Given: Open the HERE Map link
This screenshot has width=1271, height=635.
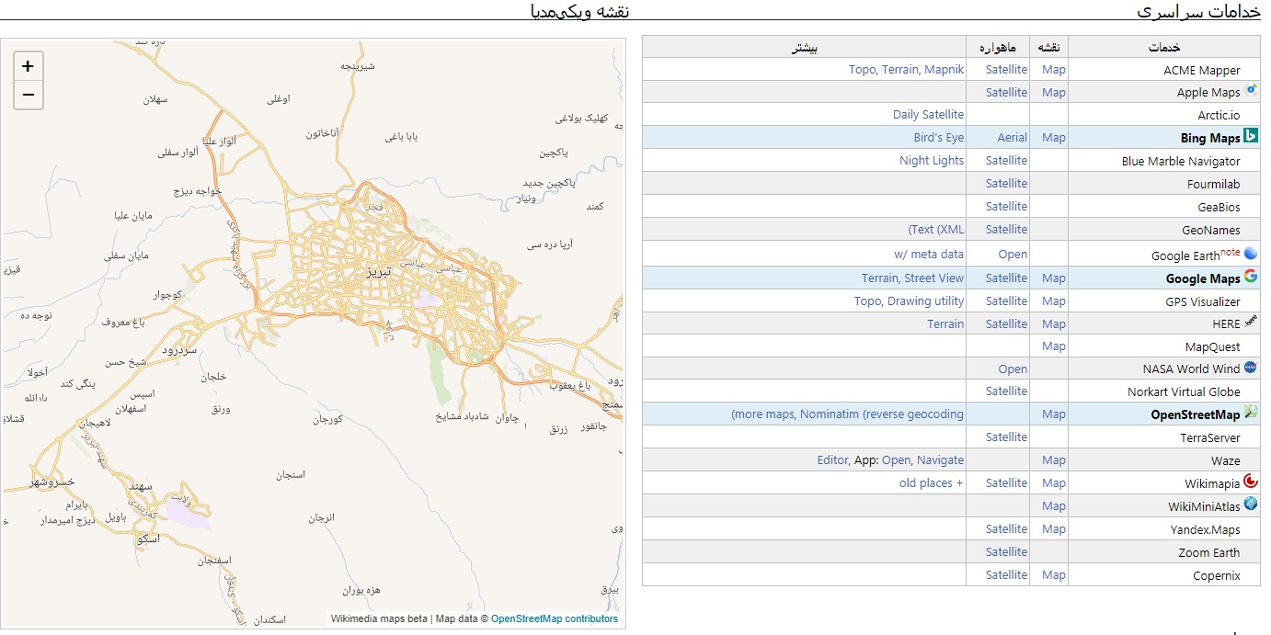Looking at the screenshot, I should 1054,324.
